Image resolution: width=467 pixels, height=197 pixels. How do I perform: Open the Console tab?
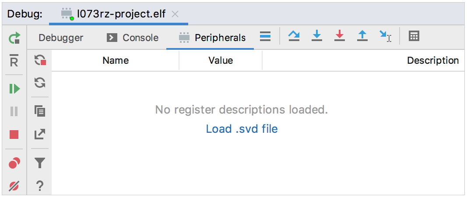133,38
